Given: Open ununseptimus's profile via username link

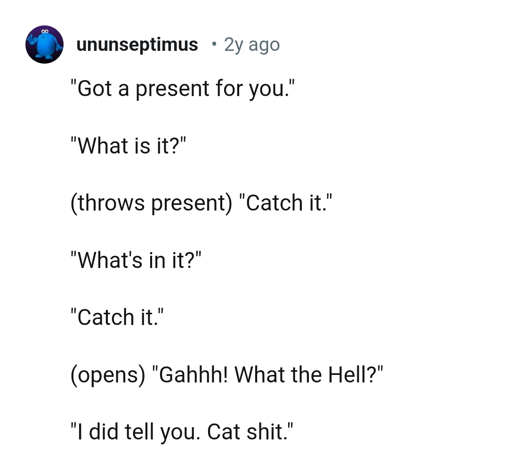Looking at the screenshot, I should (x=137, y=44).
